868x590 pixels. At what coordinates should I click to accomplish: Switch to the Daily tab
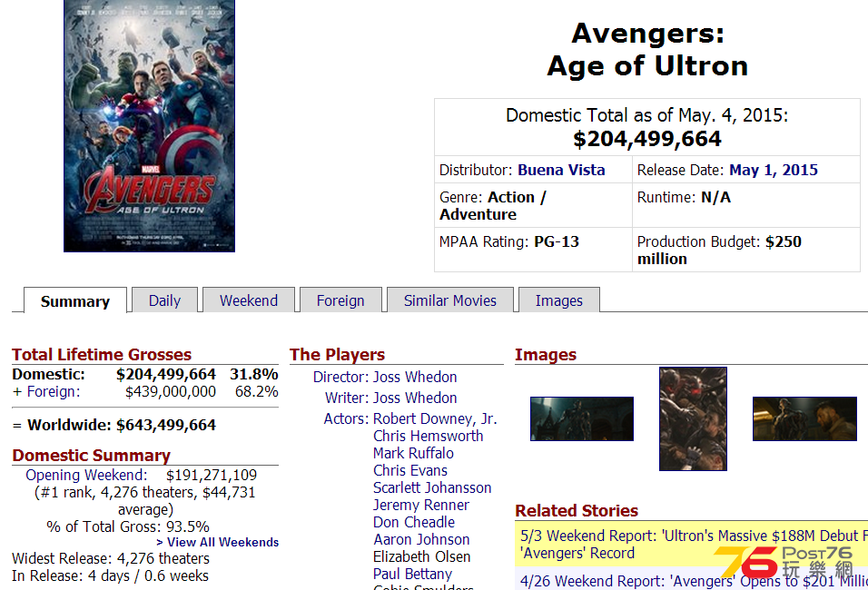[164, 300]
